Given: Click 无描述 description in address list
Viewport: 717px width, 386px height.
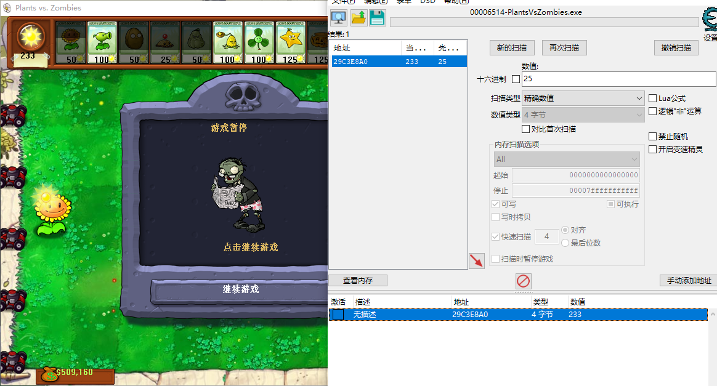Looking at the screenshot, I should tap(365, 315).
